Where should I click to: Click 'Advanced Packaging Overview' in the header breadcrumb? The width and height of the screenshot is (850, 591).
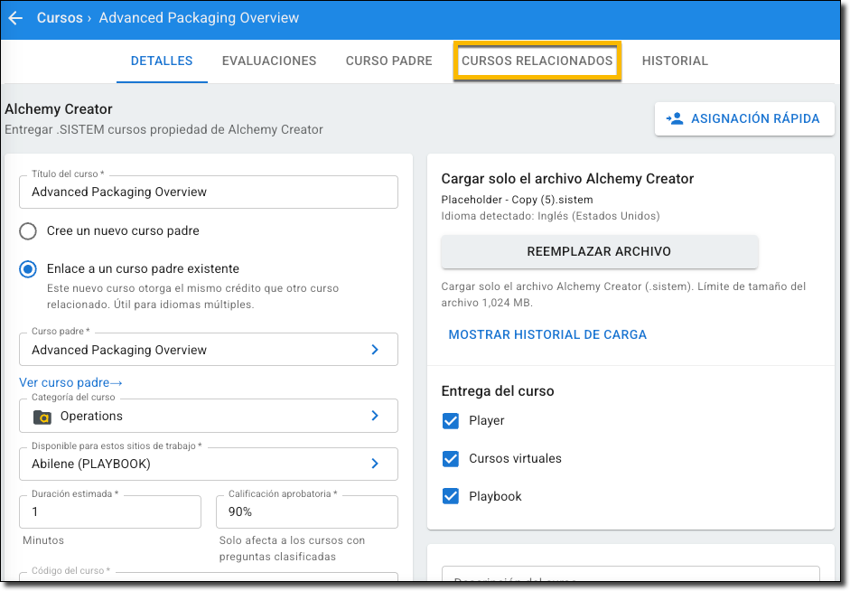[199, 18]
